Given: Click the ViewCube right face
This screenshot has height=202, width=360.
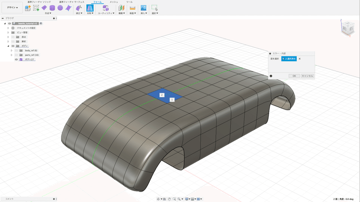Looking at the screenshot, I should coord(351,29).
